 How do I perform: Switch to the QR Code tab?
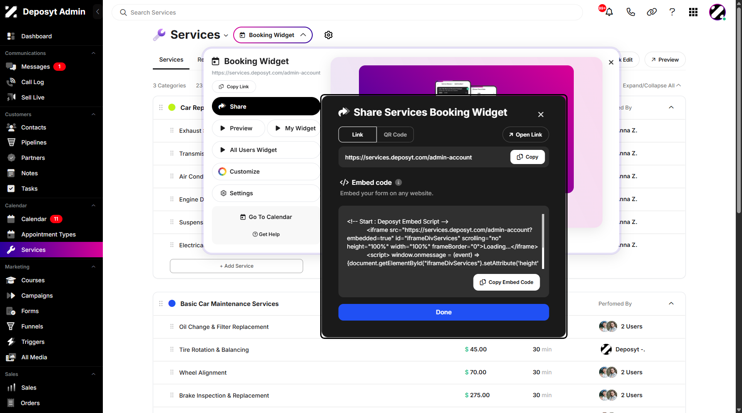pos(395,134)
